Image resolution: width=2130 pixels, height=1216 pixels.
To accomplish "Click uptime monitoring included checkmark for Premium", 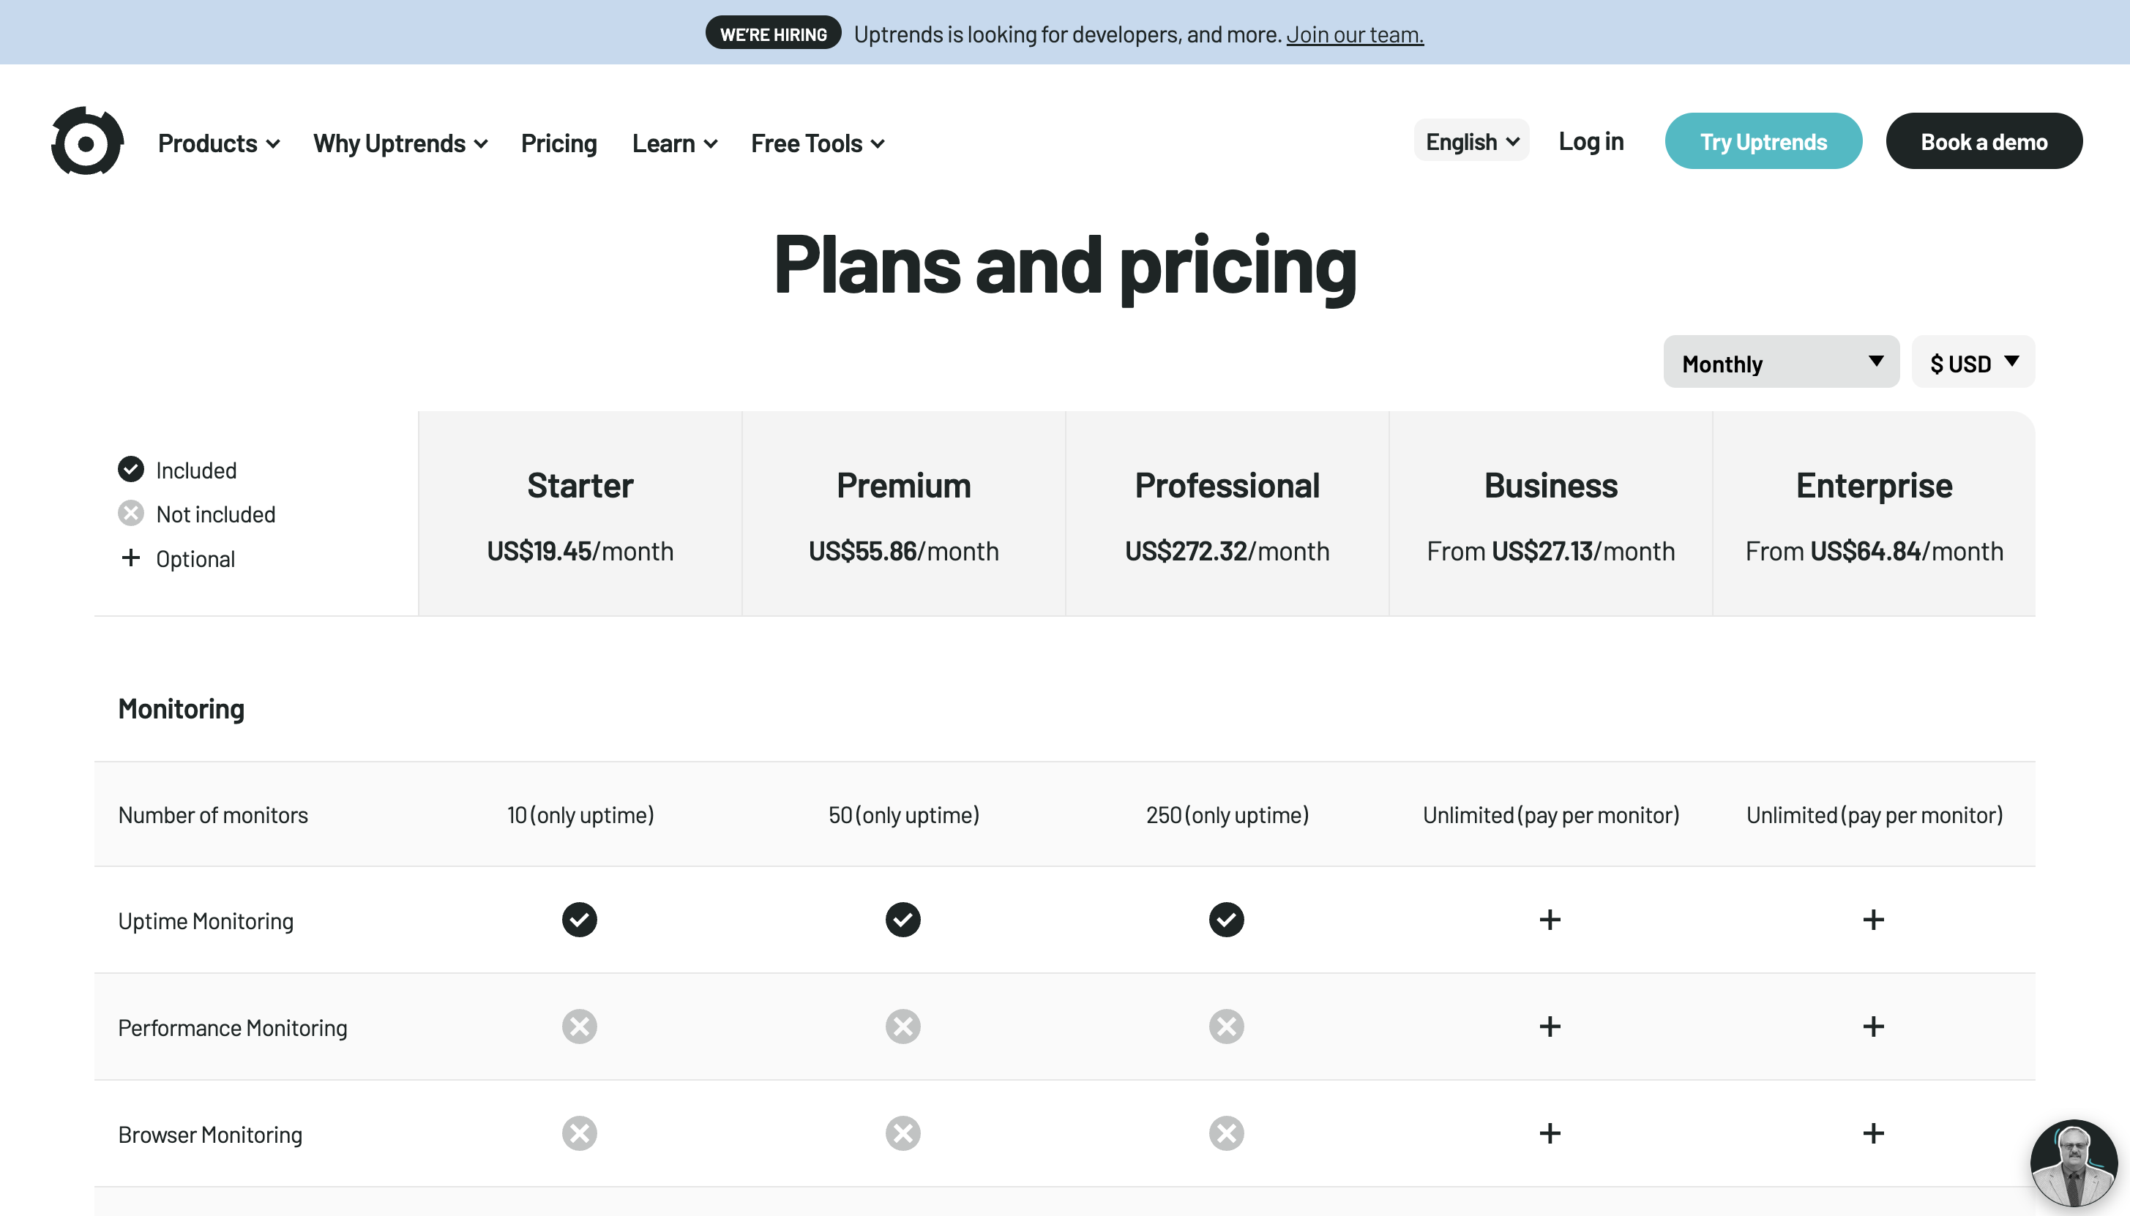I will [903, 919].
